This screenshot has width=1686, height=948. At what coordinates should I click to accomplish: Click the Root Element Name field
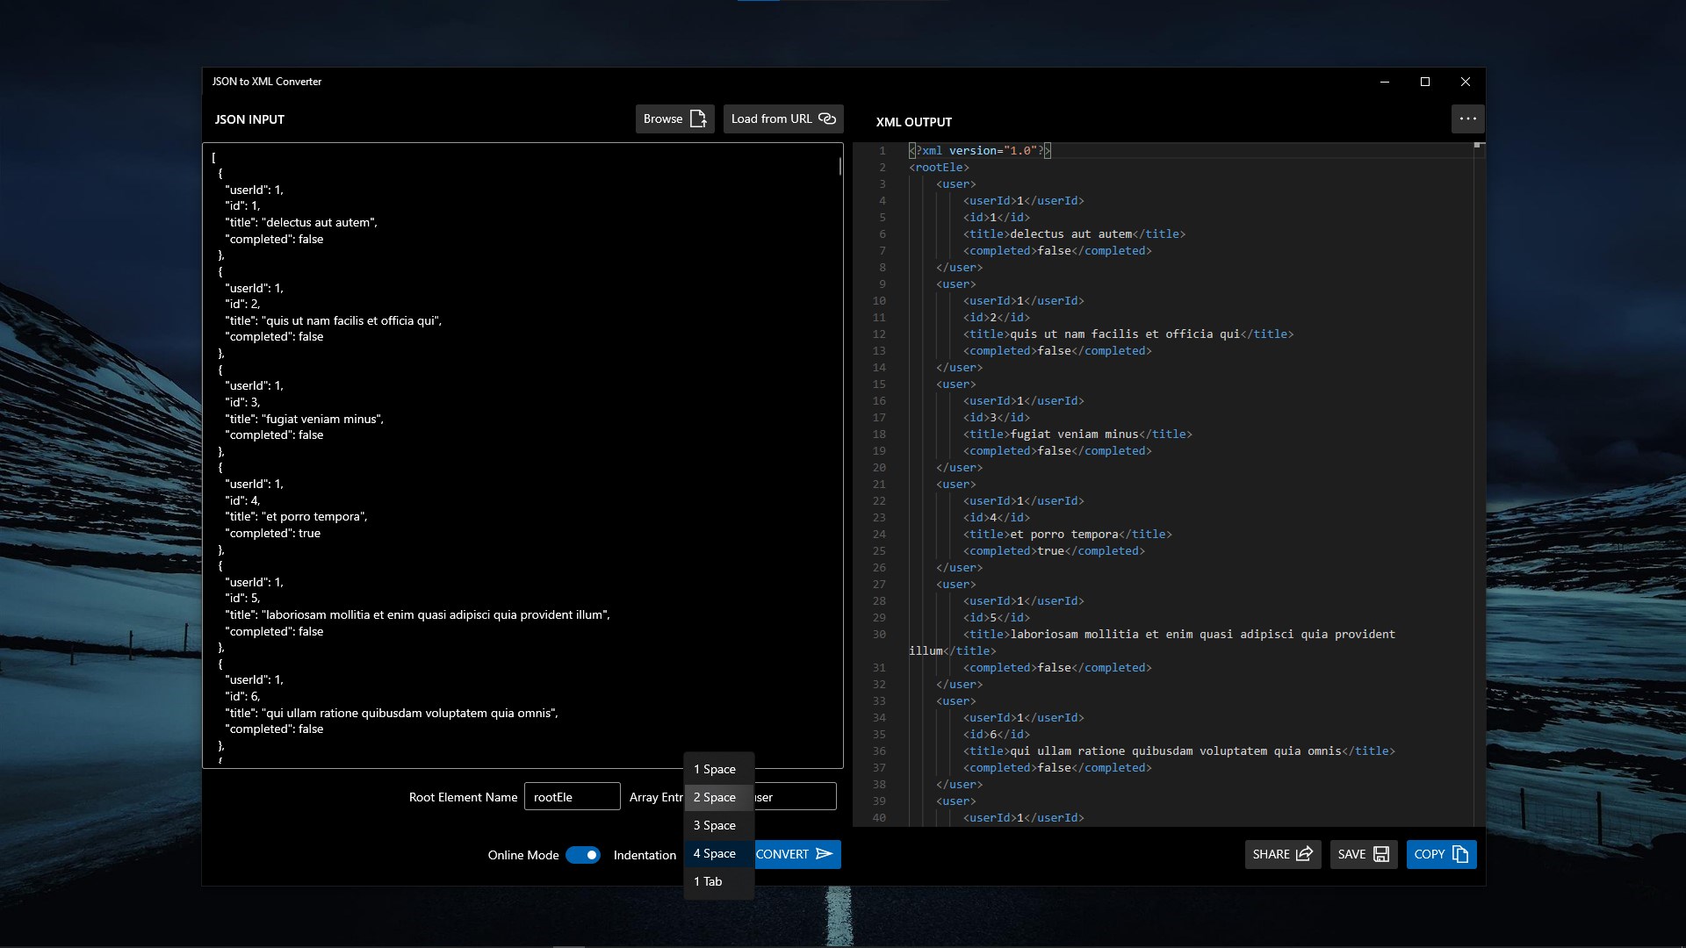tap(572, 797)
